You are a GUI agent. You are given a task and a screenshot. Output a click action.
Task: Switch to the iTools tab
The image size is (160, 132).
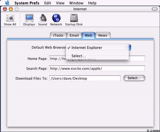point(58,35)
